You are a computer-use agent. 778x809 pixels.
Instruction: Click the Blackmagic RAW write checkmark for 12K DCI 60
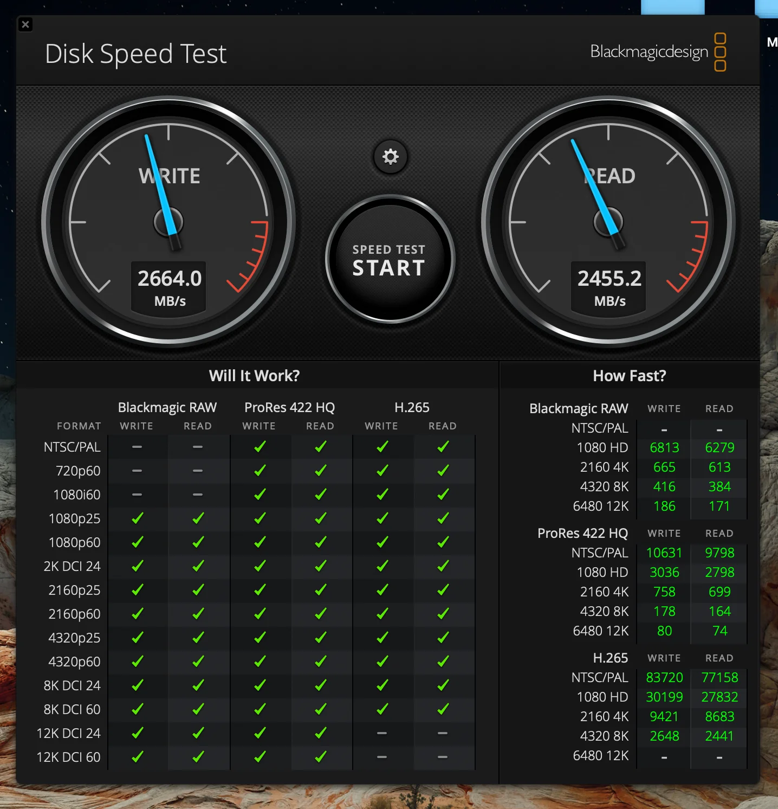[x=137, y=757]
